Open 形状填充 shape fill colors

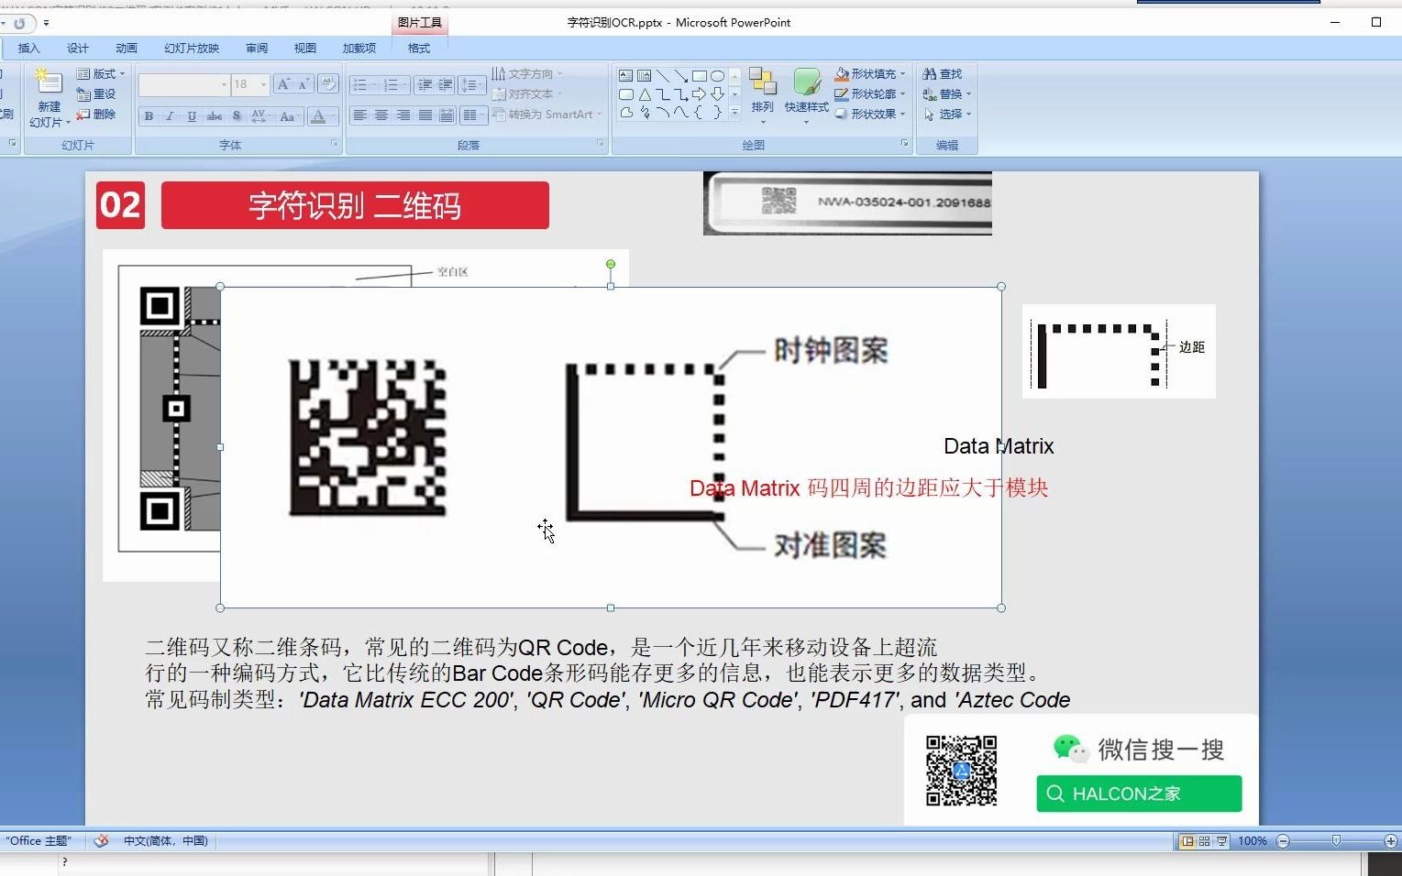(869, 74)
